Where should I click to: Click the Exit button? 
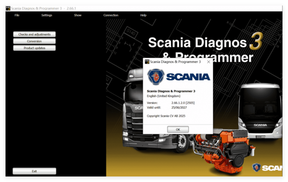point(34,171)
